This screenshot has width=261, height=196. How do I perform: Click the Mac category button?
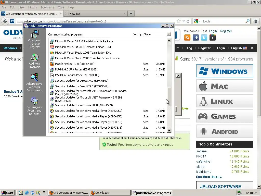click(225, 86)
